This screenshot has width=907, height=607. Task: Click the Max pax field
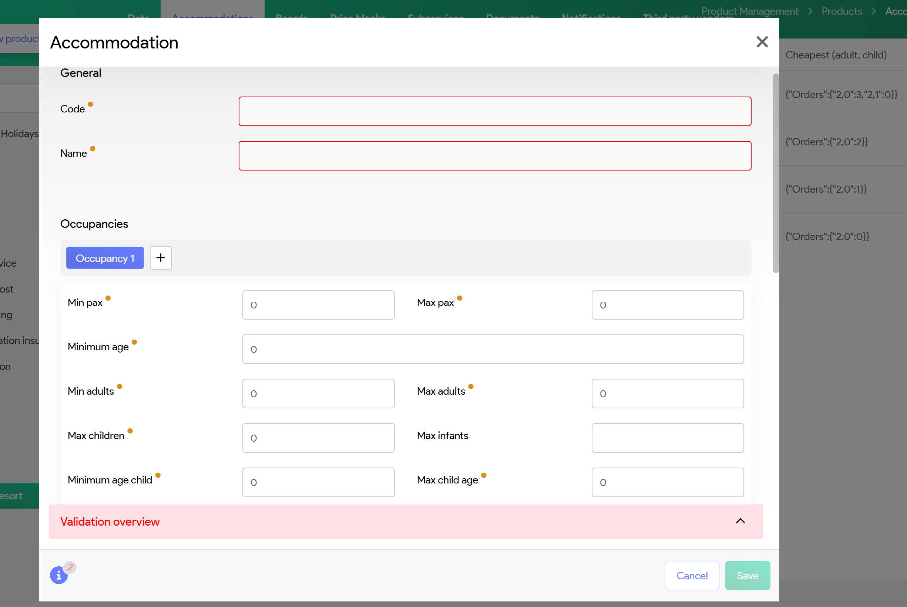667,305
